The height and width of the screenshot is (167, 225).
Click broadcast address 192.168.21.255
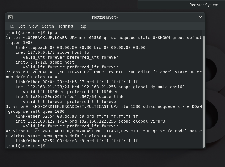click(99, 87)
